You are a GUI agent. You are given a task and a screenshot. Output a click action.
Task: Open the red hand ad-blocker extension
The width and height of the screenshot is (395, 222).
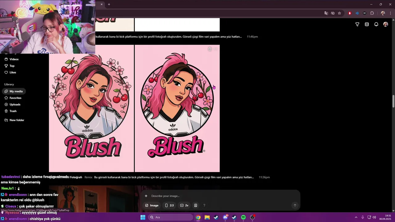tap(350, 13)
